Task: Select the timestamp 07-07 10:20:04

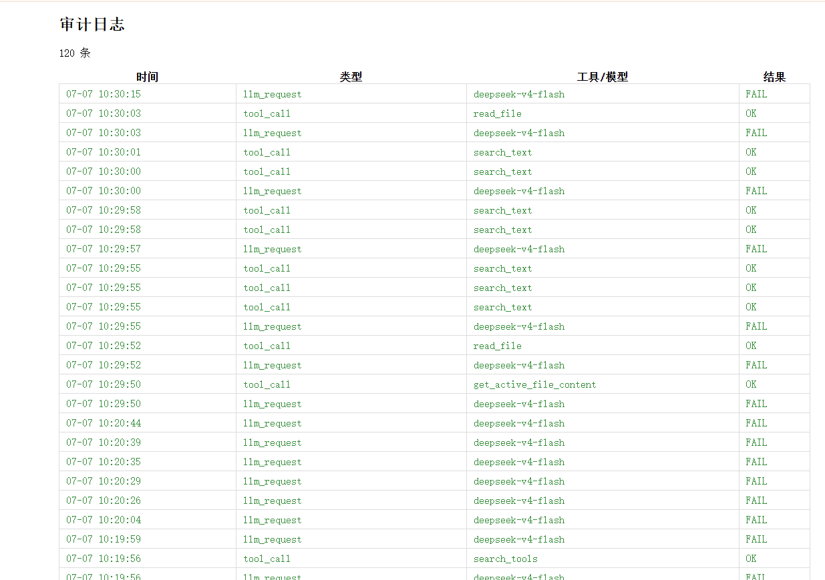Action: tap(104, 520)
